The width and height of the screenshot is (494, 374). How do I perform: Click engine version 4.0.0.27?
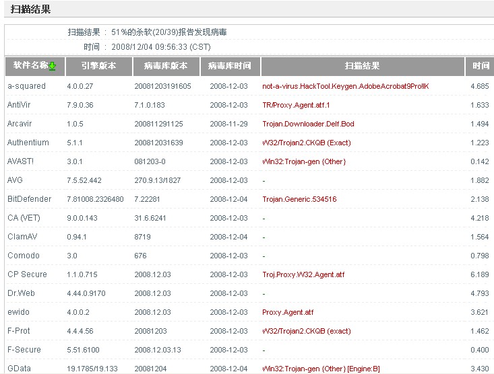click(80, 86)
